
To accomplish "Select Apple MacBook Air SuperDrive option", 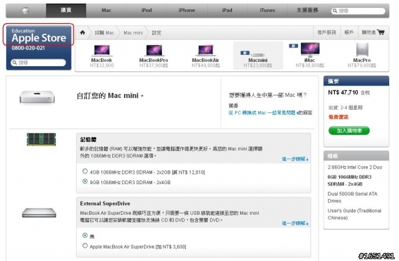I will tap(85, 246).
